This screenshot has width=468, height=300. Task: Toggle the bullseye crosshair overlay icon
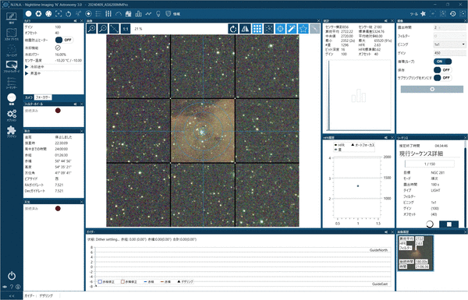(x=280, y=29)
